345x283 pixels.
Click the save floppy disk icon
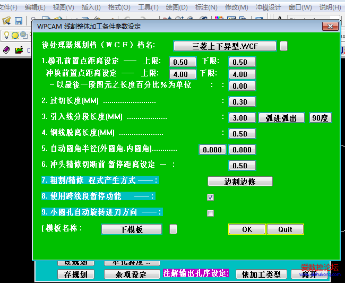(19, 21)
